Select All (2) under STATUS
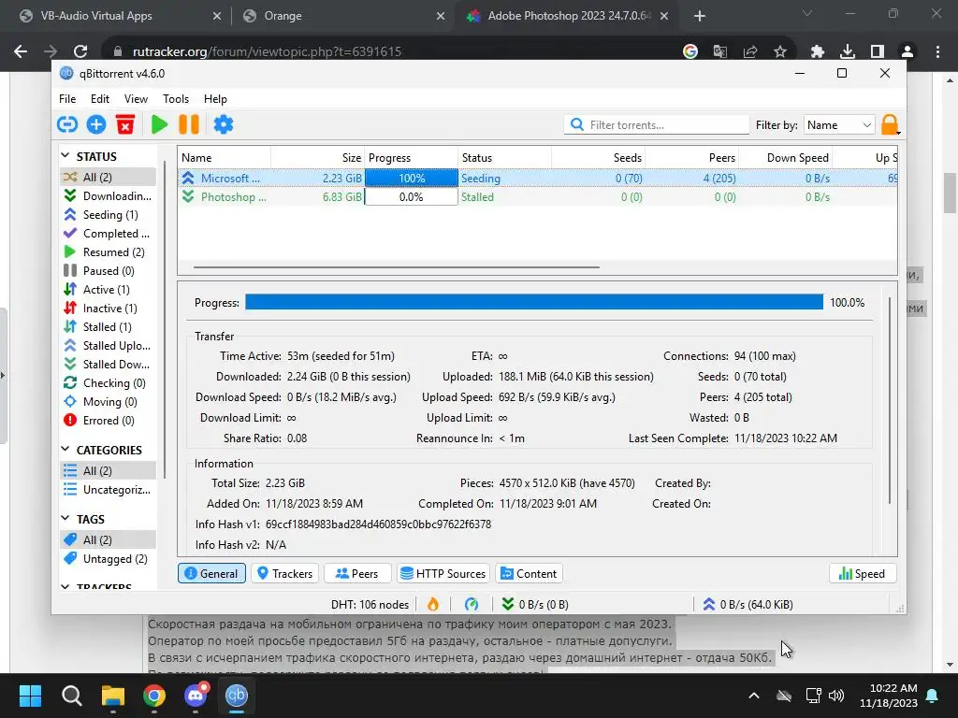Screen dimensions: 958x718 109,177
